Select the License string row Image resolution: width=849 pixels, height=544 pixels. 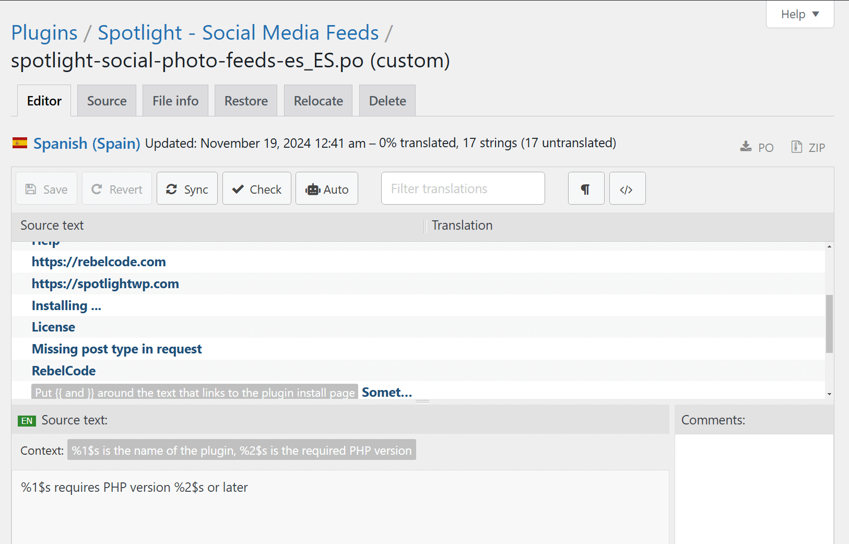[x=418, y=327]
